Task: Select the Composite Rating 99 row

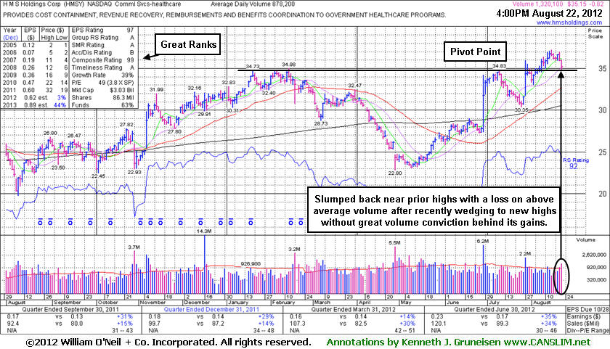Action: [102, 60]
